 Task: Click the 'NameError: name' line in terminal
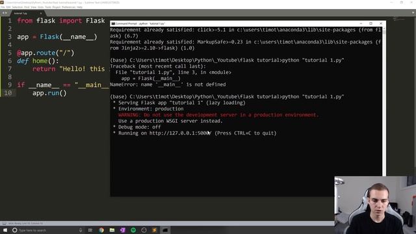tap(168, 84)
